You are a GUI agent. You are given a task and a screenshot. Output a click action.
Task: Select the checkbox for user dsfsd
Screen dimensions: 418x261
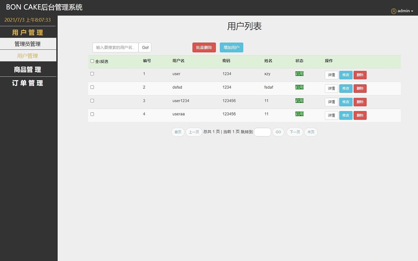92,87
